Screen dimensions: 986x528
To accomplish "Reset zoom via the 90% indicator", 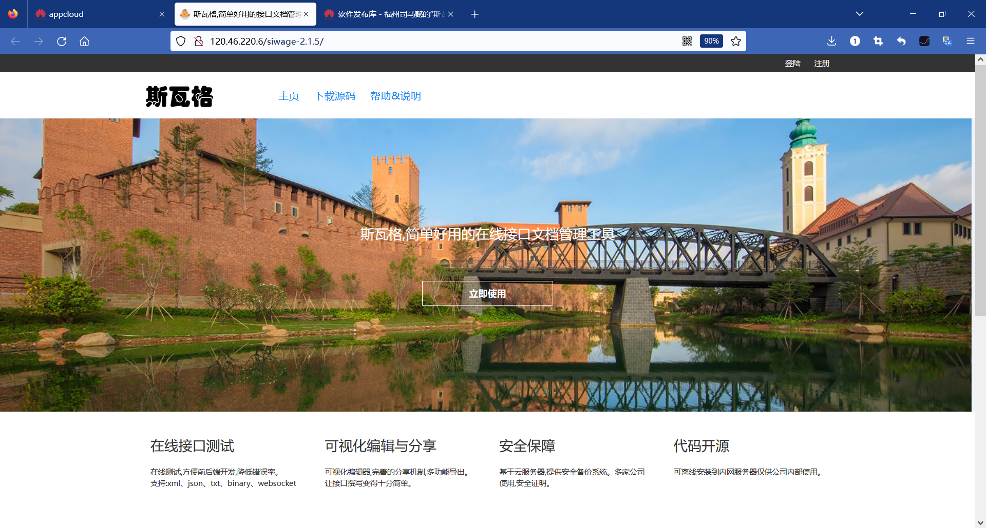I will [x=711, y=41].
